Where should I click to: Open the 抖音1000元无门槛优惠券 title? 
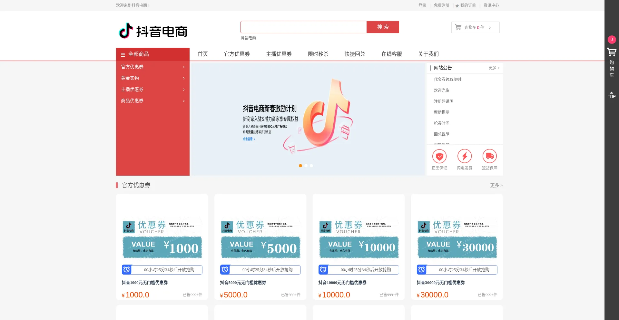pos(145,283)
